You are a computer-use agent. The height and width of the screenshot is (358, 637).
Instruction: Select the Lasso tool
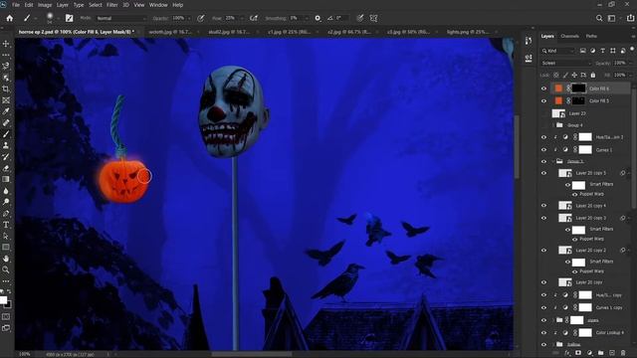[x=6, y=66]
